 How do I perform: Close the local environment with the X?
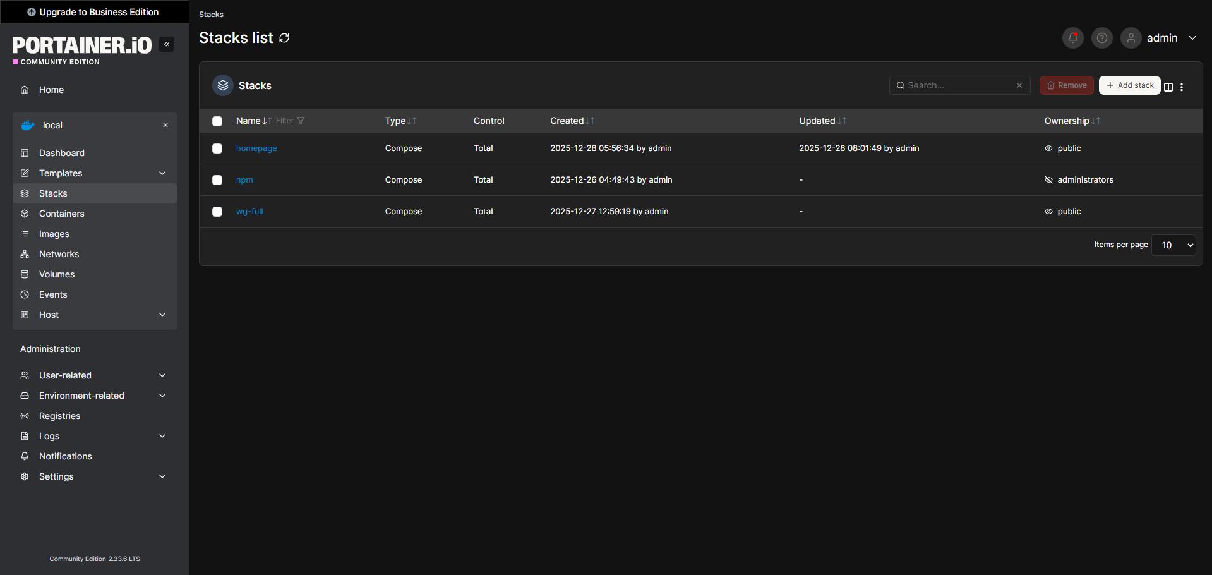tap(165, 125)
